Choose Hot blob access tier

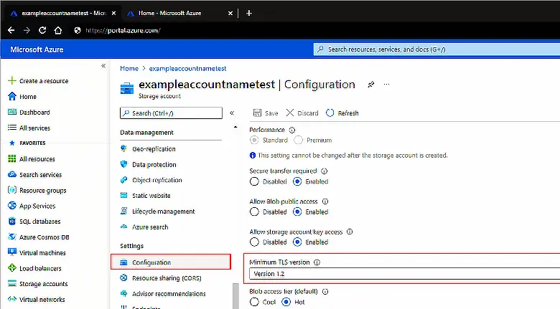(286, 302)
